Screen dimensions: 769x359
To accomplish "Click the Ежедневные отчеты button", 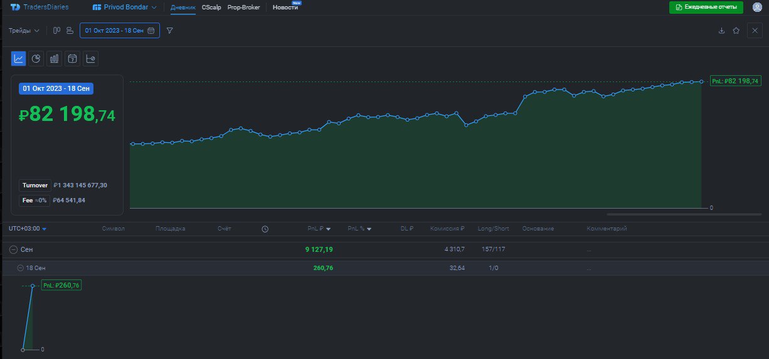I will point(706,8).
